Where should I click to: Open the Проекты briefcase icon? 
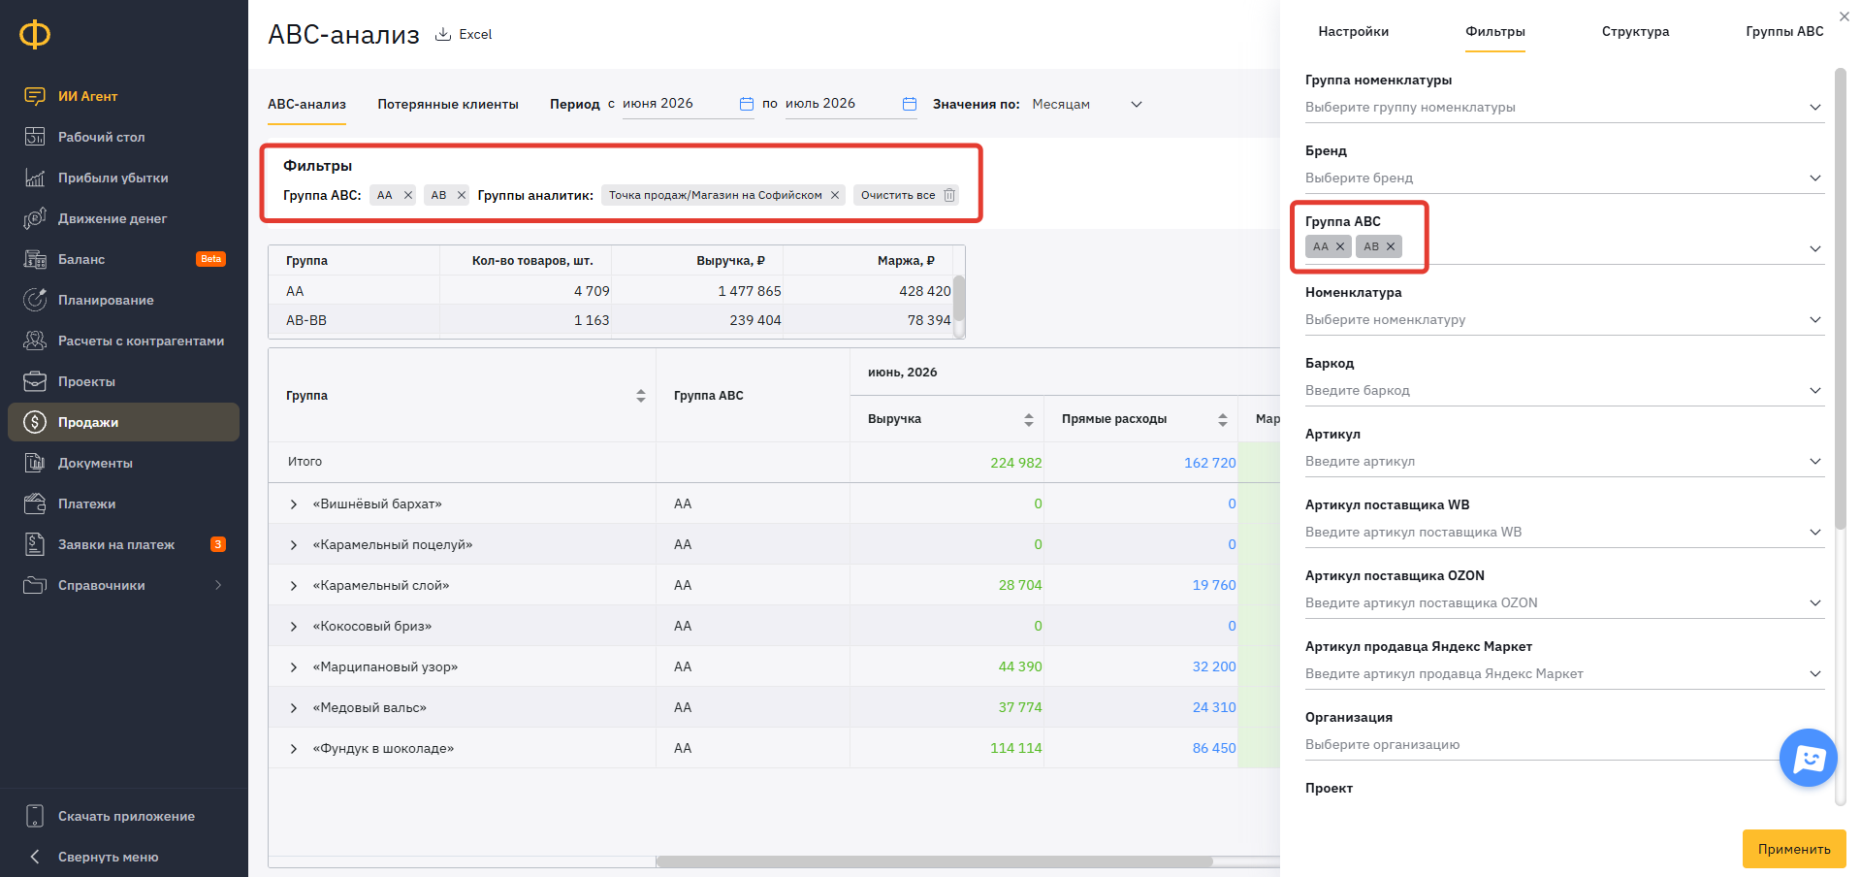[35, 381]
